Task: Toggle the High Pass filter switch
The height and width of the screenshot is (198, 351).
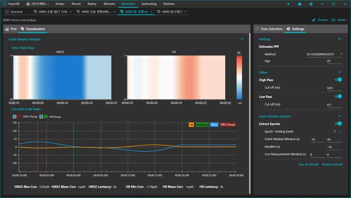Action: coord(338,80)
